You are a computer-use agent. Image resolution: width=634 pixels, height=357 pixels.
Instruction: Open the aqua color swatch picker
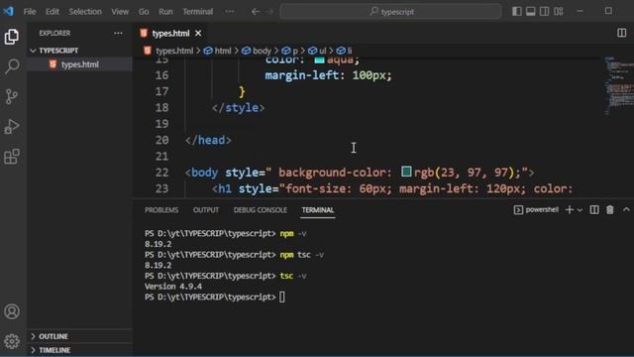pos(319,59)
